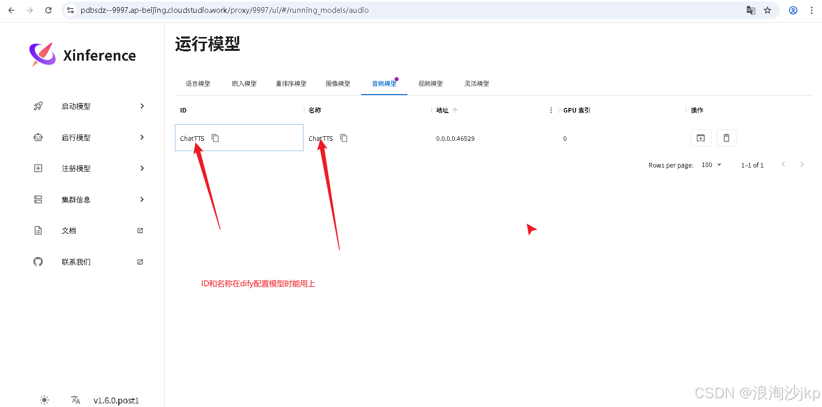Switch to the 灵活模型 tab
This screenshot has height=407, width=822.
pyautogui.click(x=477, y=83)
